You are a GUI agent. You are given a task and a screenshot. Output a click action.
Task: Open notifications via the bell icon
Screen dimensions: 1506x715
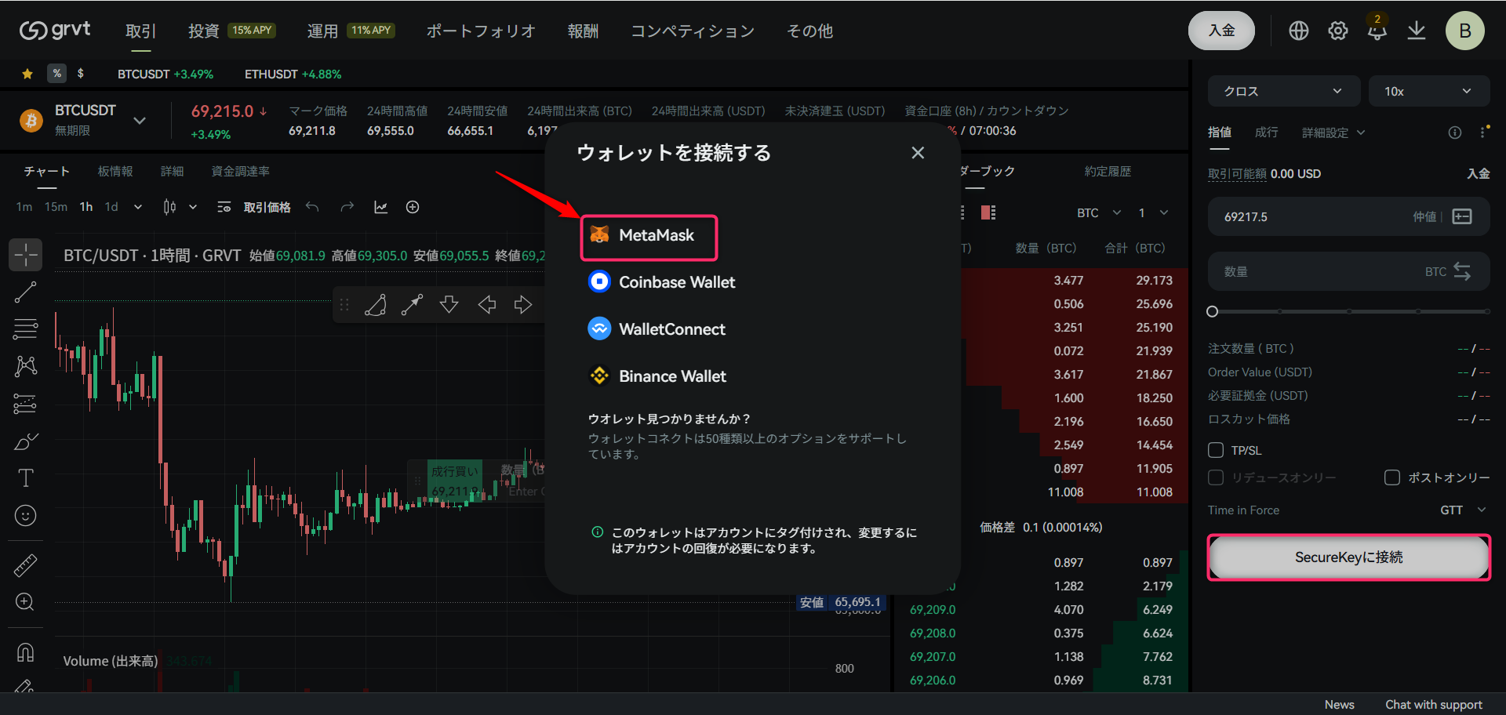[1377, 31]
